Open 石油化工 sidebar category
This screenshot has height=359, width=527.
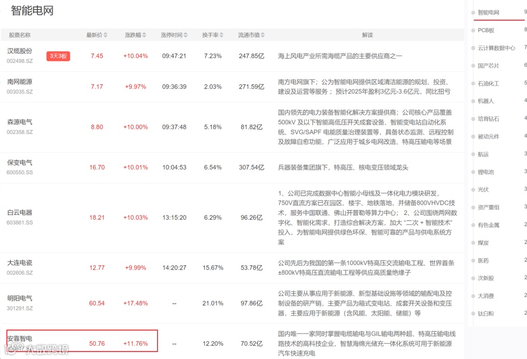[x=489, y=83]
